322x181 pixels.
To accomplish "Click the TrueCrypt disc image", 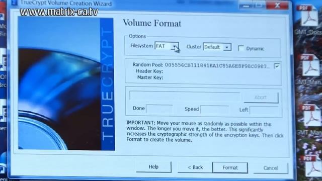I will pos(66,84).
